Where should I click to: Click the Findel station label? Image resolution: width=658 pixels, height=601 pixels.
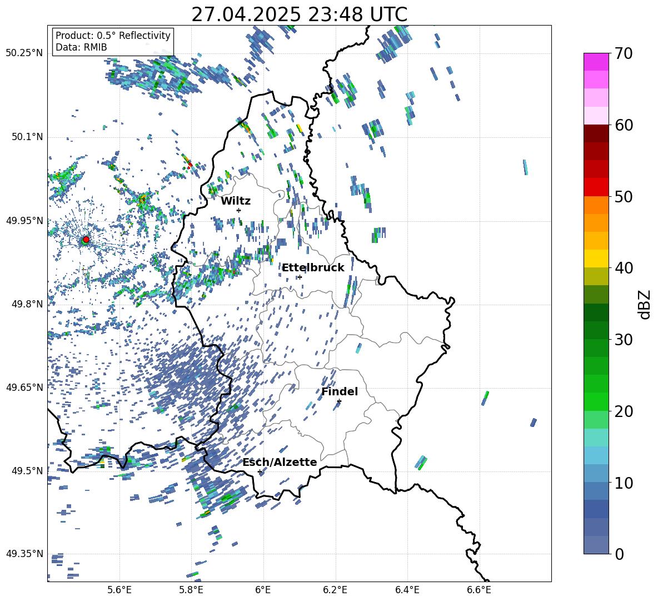tap(340, 391)
